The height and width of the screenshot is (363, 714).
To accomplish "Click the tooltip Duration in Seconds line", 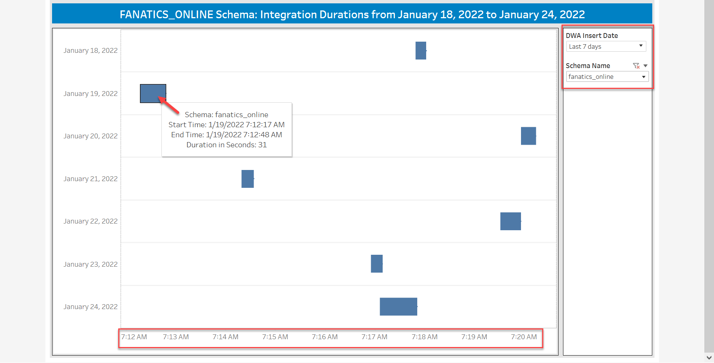I will click(x=226, y=145).
